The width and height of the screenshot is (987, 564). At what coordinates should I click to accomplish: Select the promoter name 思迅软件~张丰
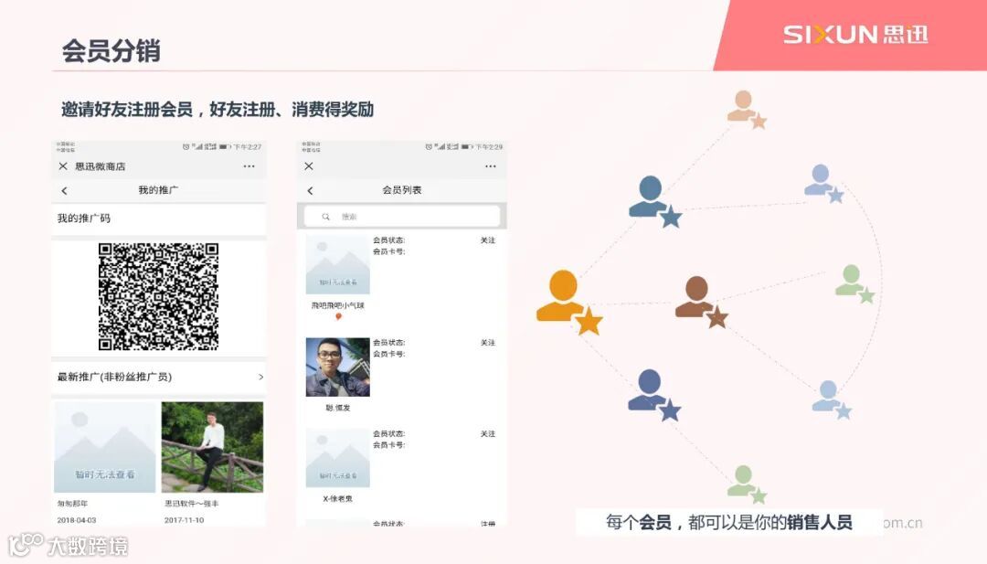(x=191, y=504)
